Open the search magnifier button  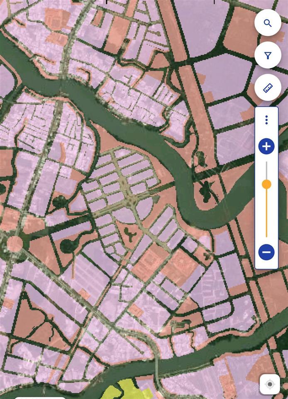tap(268, 23)
